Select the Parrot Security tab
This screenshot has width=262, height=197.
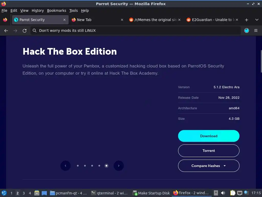pyautogui.click(x=40, y=20)
